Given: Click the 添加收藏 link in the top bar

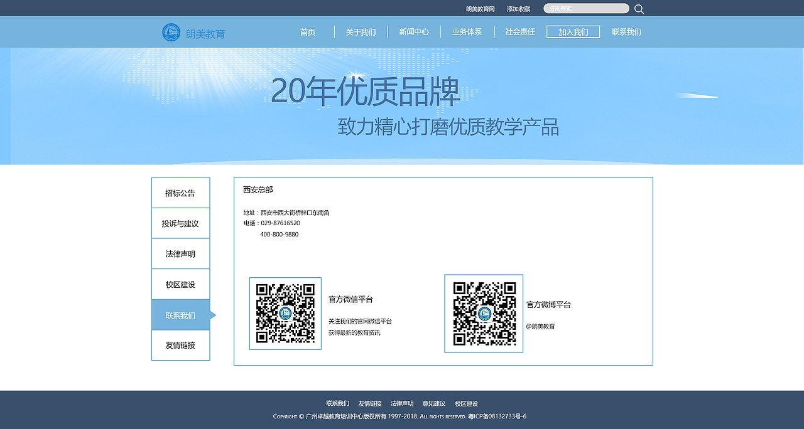Looking at the screenshot, I should (x=518, y=8).
